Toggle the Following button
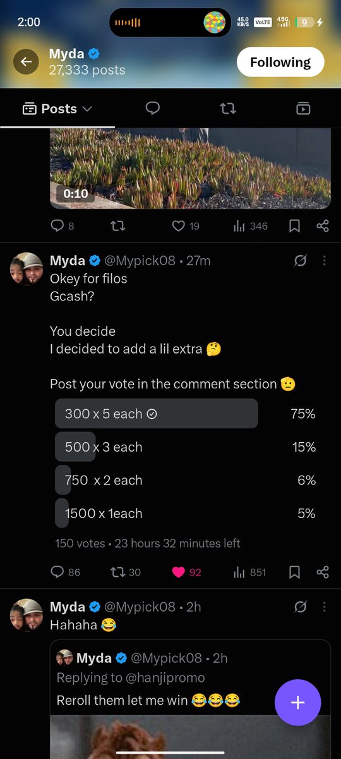The image size is (341, 759). (x=280, y=62)
